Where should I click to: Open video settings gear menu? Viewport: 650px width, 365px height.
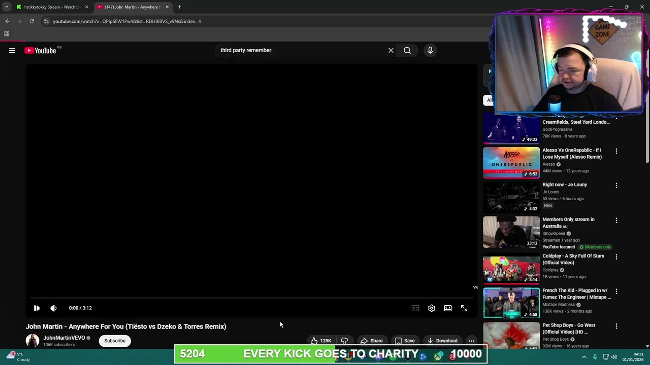pyautogui.click(x=432, y=308)
